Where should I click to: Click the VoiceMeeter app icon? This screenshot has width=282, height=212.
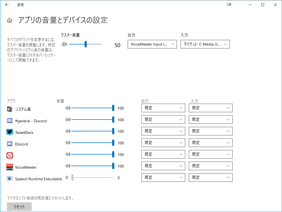[x=9, y=167]
